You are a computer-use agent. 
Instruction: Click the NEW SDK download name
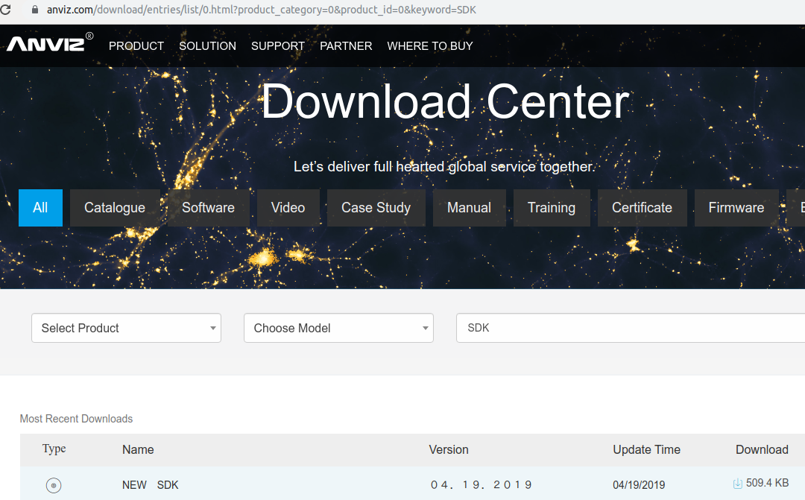(151, 485)
